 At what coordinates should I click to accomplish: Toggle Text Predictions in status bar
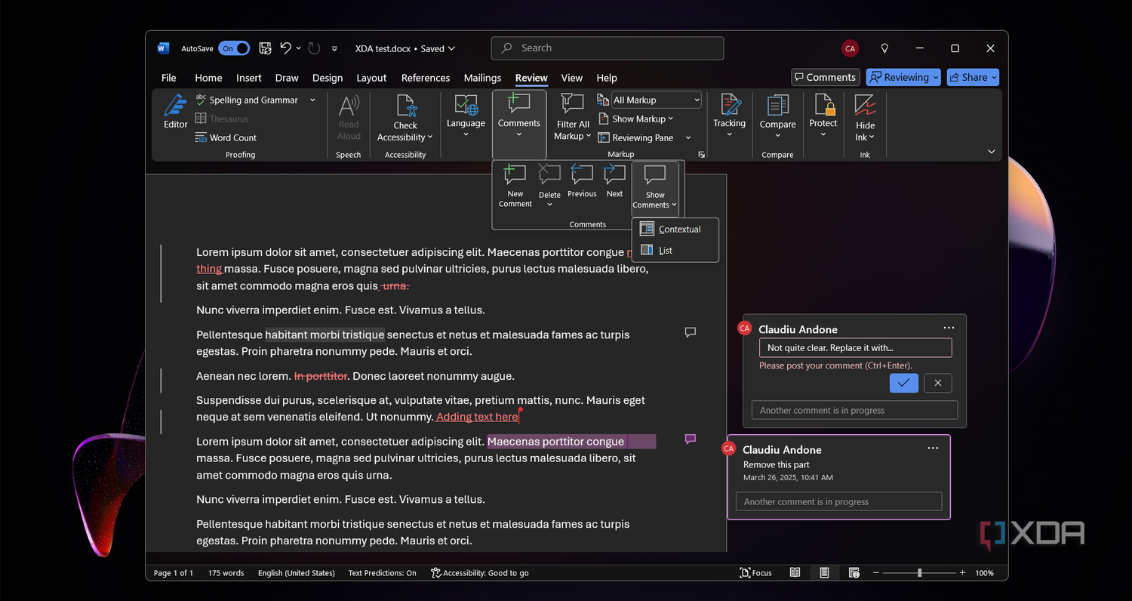click(x=382, y=573)
